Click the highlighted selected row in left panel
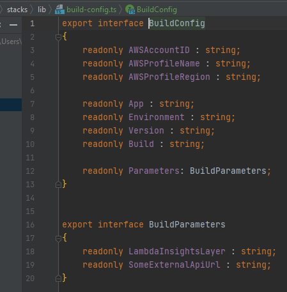287x292 pixels. point(11,105)
